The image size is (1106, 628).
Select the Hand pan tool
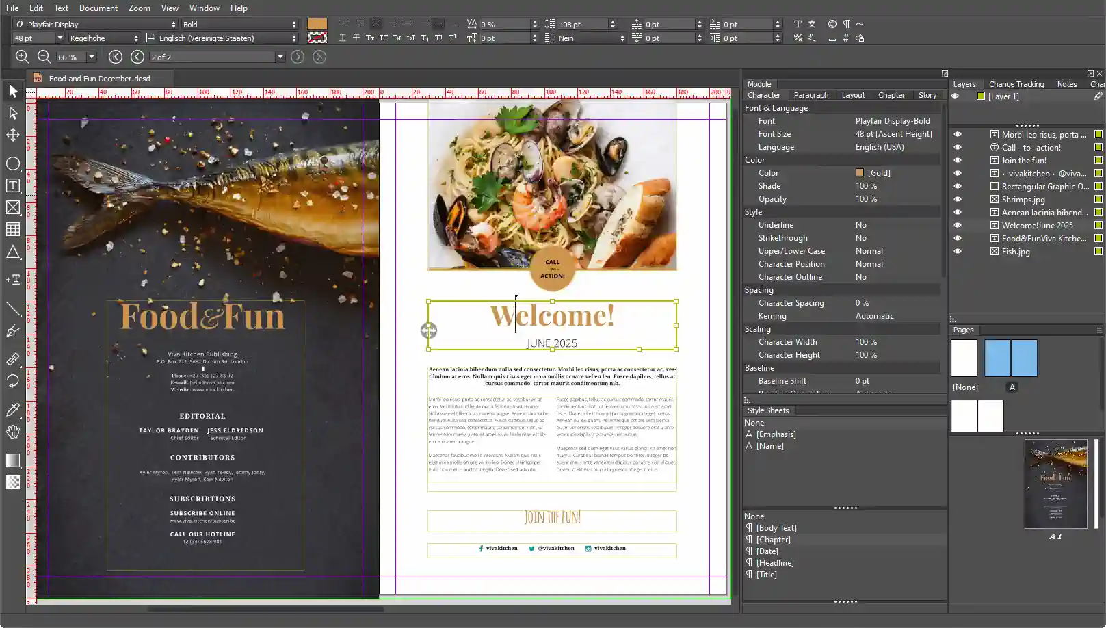click(13, 432)
